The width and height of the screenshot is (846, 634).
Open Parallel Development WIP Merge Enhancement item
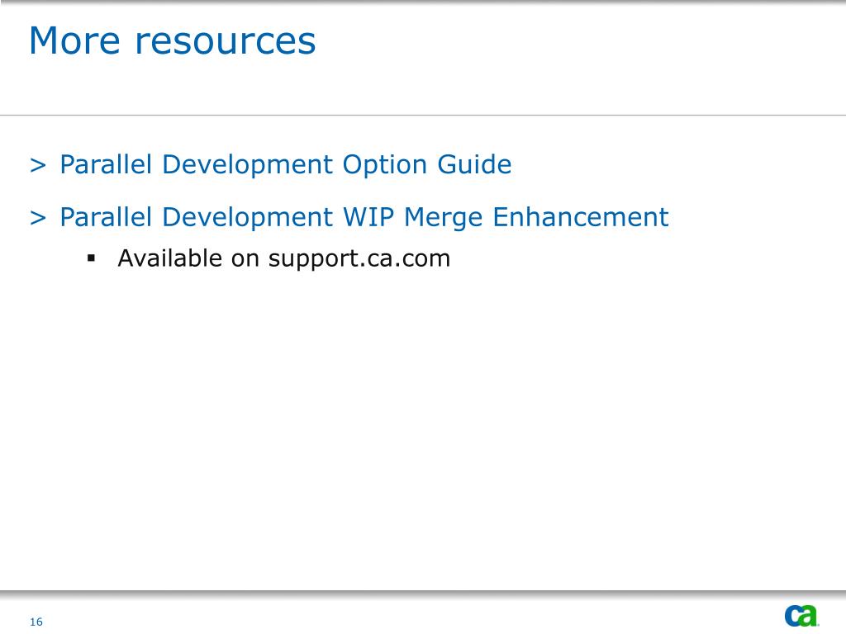pyautogui.click(x=364, y=218)
